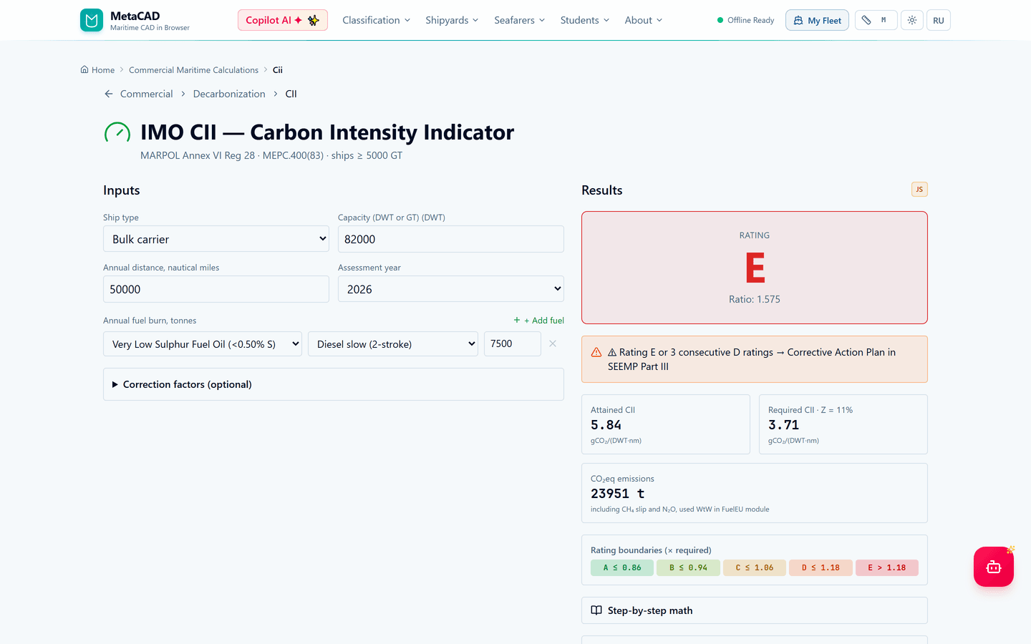
Task: Open the Copilot AI assistant button
Action: click(283, 20)
